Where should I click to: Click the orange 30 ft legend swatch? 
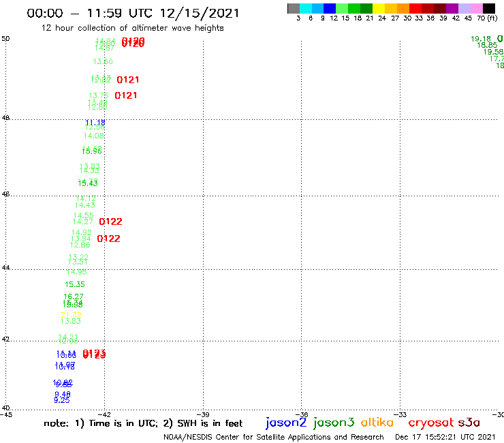coord(403,8)
